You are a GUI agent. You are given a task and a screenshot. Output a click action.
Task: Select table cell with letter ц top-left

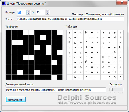click(69, 33)
